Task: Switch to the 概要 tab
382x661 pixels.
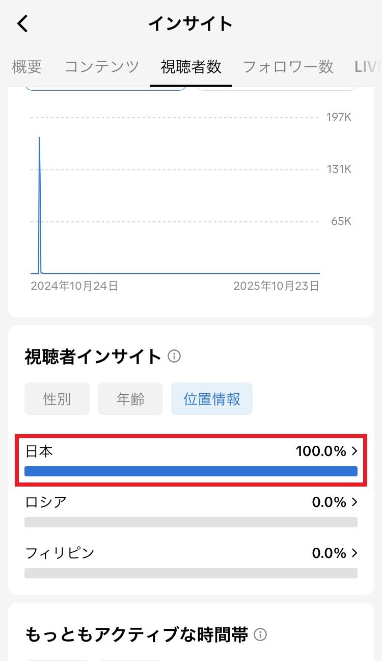Action: 26,67
